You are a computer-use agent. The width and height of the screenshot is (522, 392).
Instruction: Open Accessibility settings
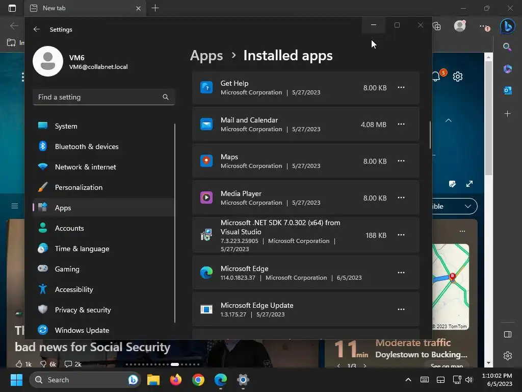coord(104,289)
